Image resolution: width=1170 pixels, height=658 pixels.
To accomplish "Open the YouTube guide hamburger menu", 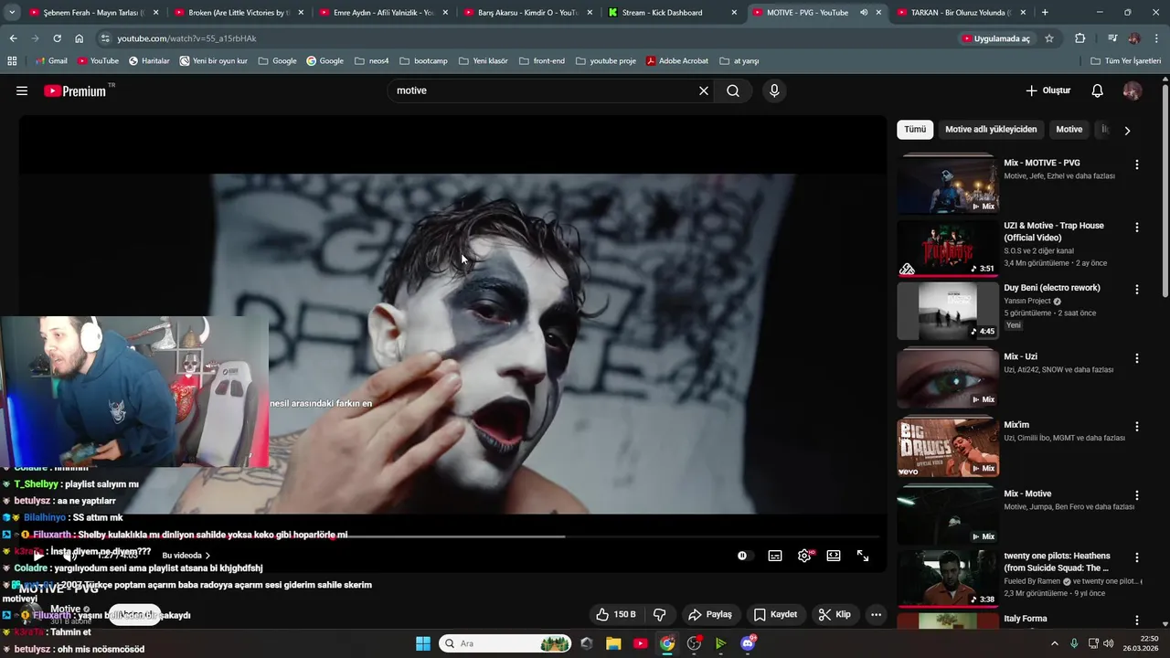I will [x=22, y=90].
